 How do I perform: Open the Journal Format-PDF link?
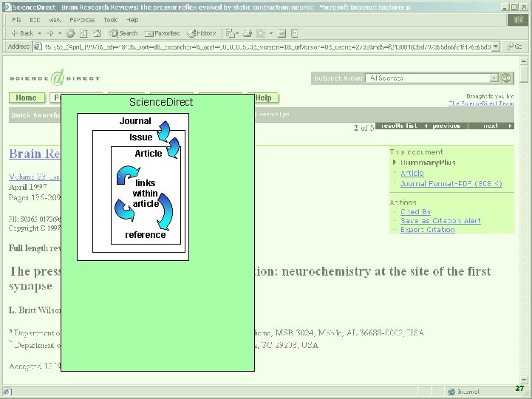click(451, 183)
